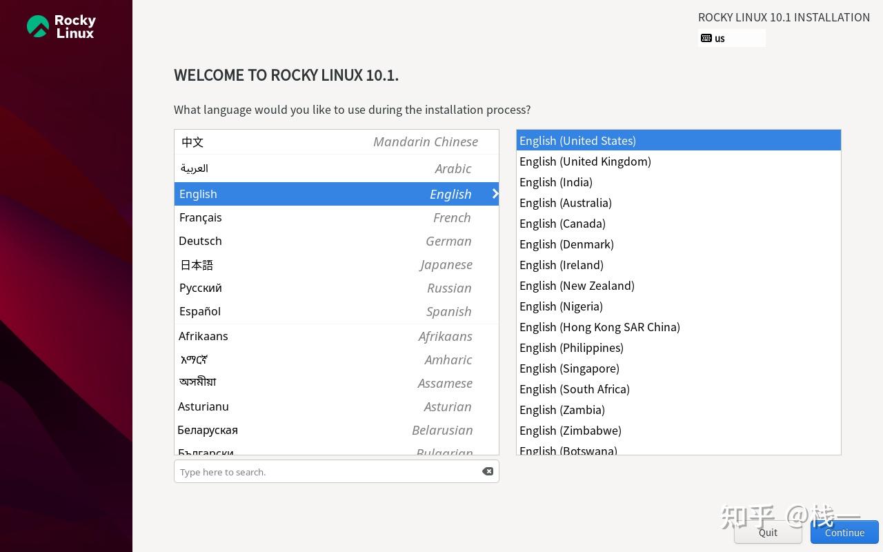Pick English (Zambia) locale
The width and height of the screenshot is (883, 552).
click(679, 409)
